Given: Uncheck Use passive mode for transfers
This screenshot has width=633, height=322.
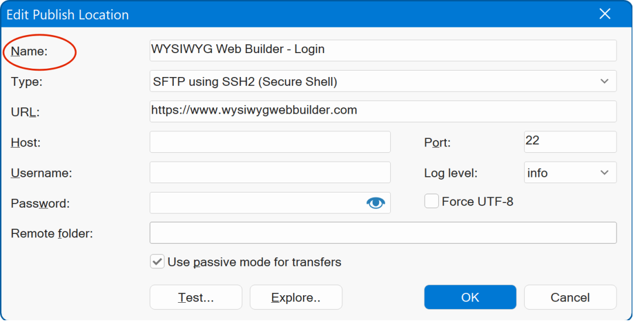Looking at the screenshot, I should point(157,262).
